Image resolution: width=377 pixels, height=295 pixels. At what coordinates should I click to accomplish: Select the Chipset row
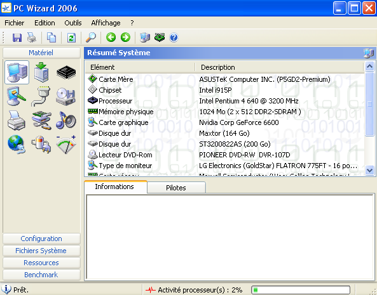tap(224, 90)
